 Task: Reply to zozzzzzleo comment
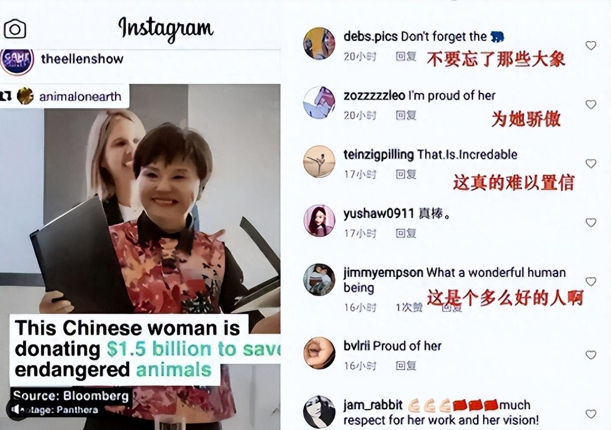coord(406,115)
